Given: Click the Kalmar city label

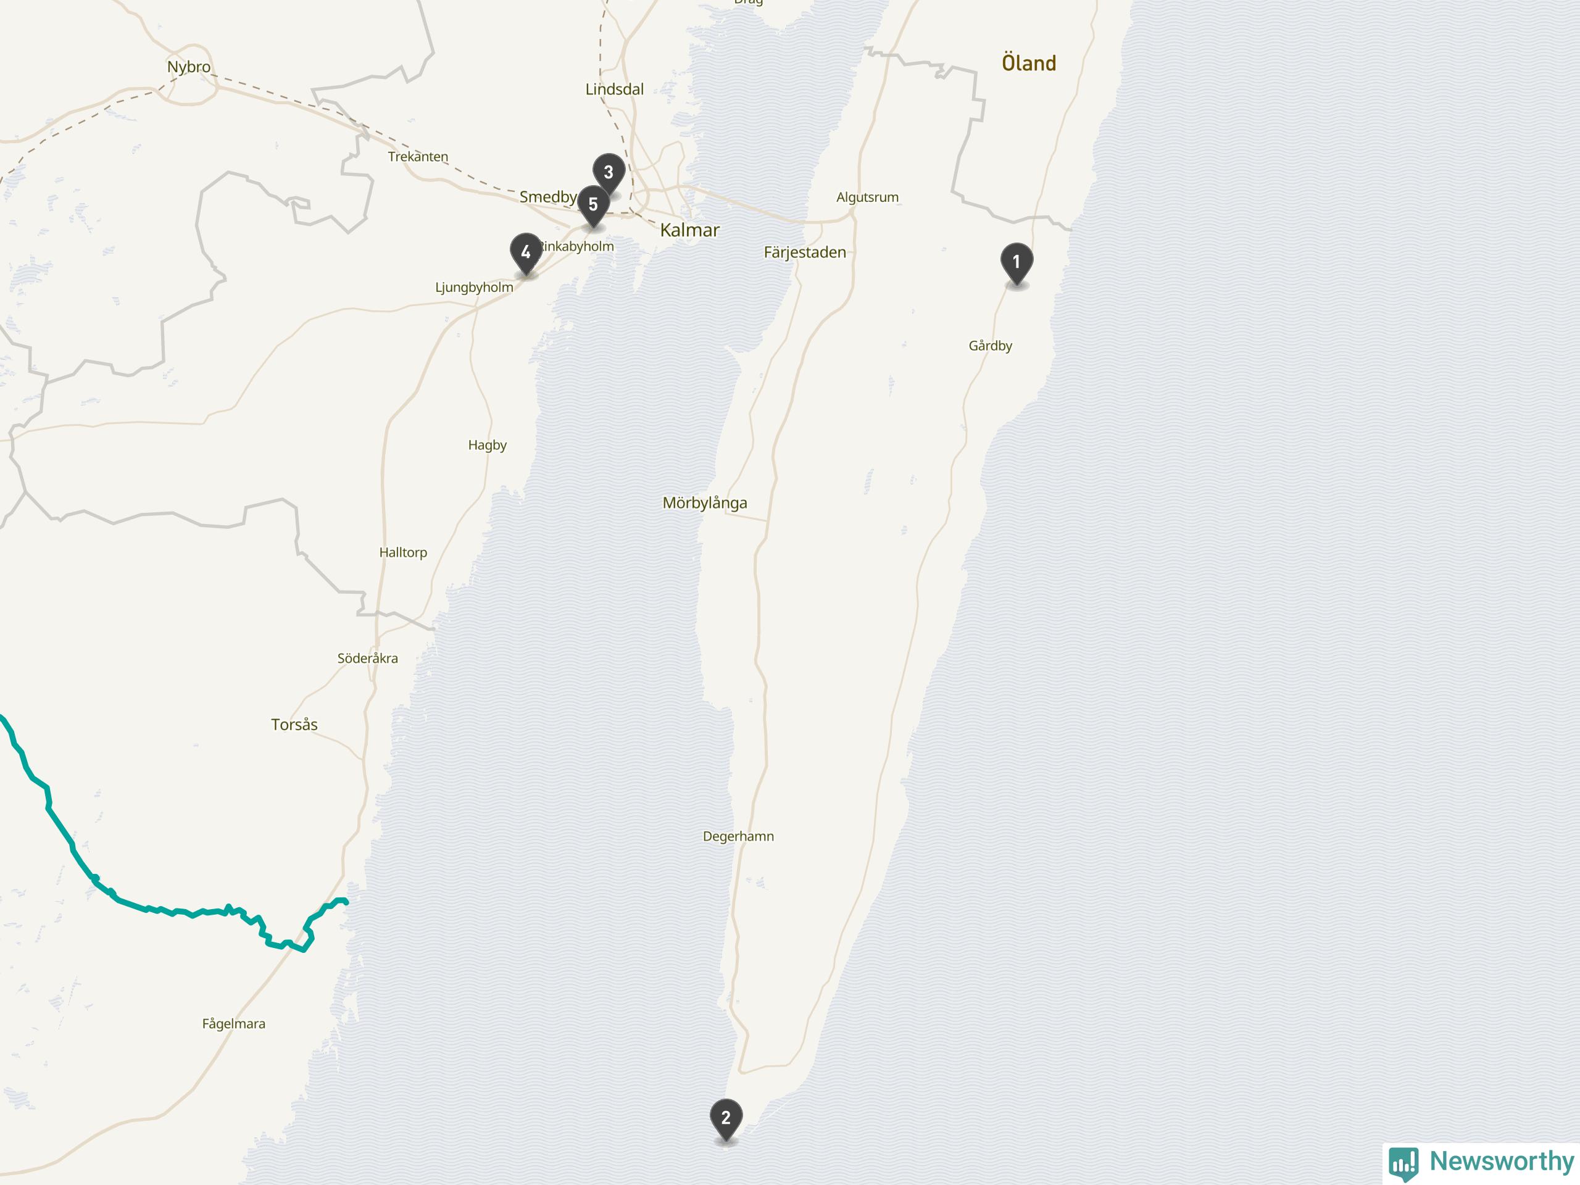Looking at the screenshot, I should 689,230.
